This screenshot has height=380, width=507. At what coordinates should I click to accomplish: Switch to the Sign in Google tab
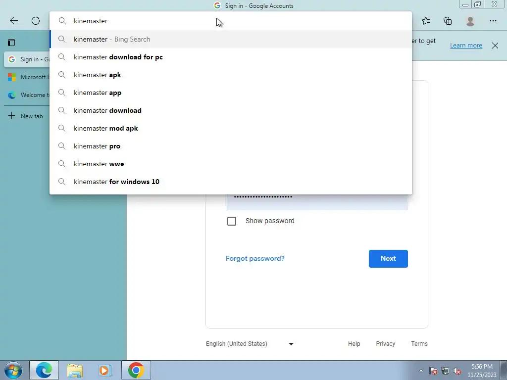(x=28, y=59)
